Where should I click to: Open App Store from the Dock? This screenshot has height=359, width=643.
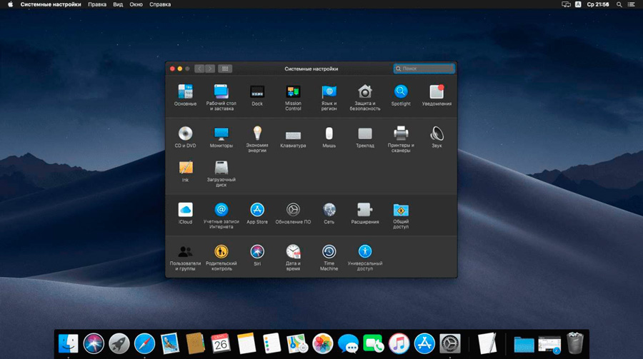424,343
